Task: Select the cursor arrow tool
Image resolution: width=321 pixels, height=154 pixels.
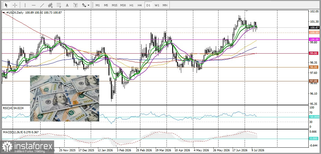Action: (x=6, y=5)
